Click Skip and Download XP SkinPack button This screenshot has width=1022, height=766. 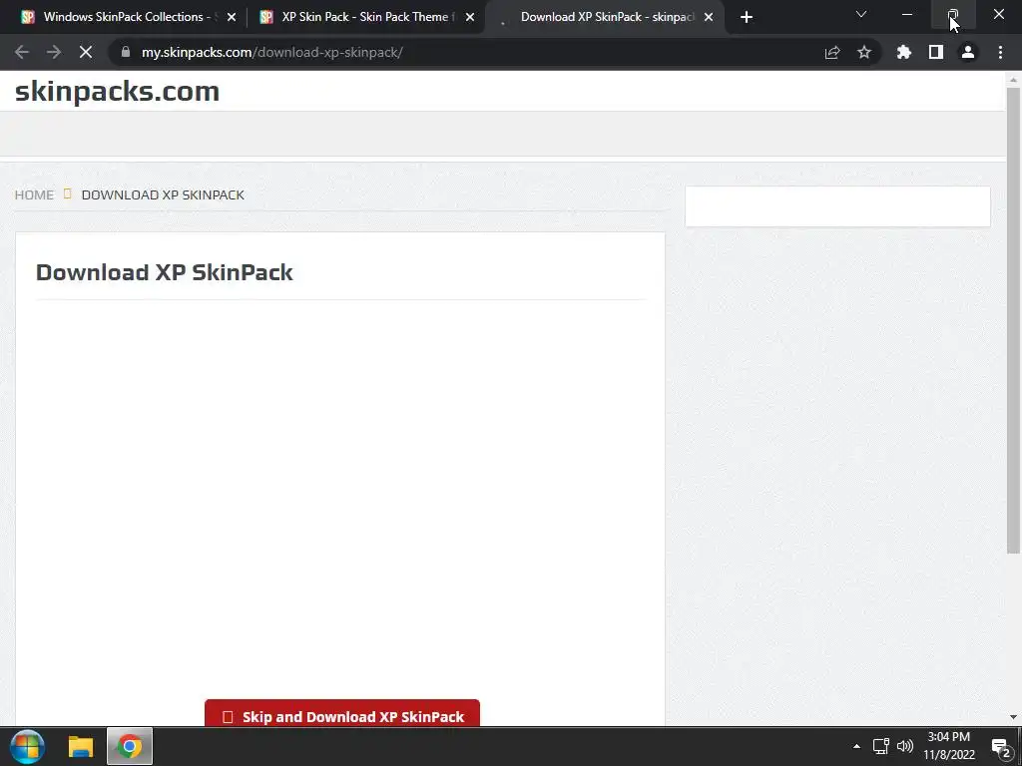pos(342,714)
